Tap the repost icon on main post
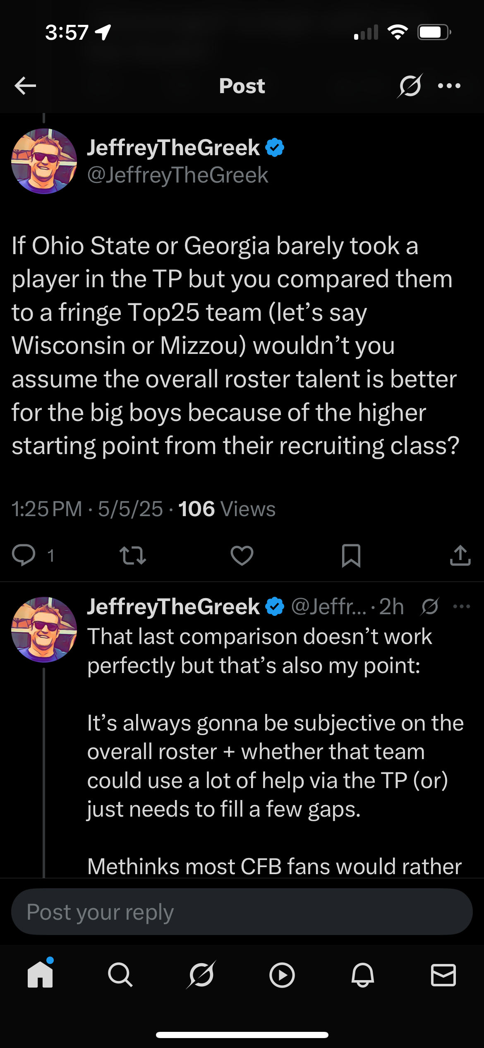The width and height of the screenshot is (484, 1048). (x=132, y=555)
